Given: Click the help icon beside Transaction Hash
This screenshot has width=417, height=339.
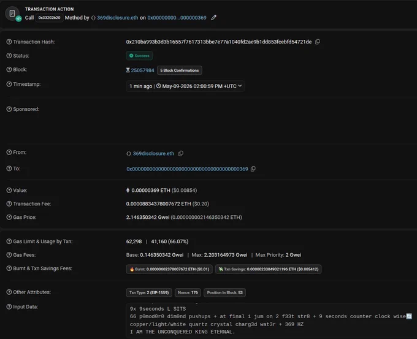Looking at the screenshot, I should click(x=9, y=42).
